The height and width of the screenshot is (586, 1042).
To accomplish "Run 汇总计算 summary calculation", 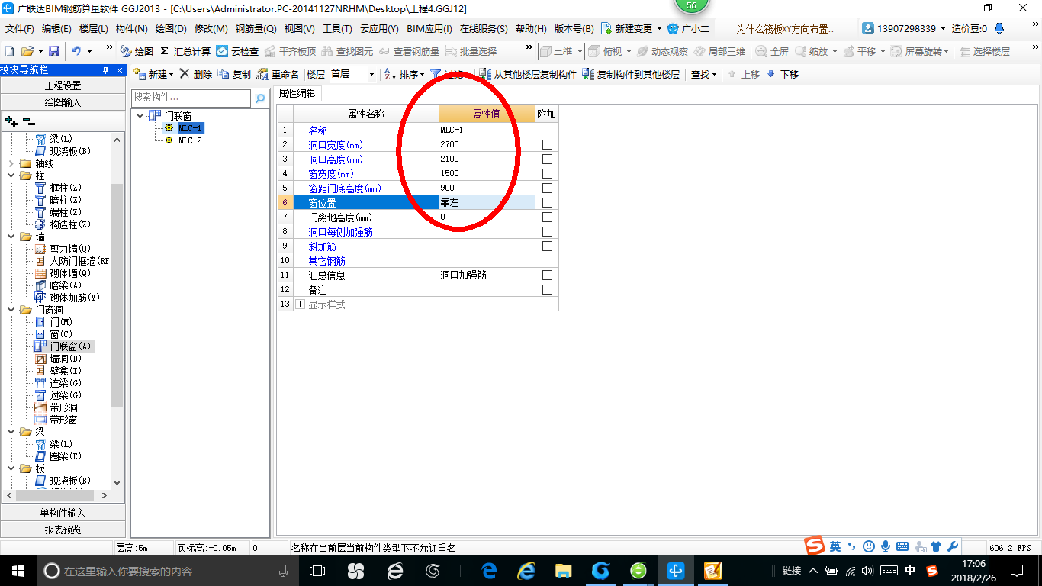I will [185, 51].
